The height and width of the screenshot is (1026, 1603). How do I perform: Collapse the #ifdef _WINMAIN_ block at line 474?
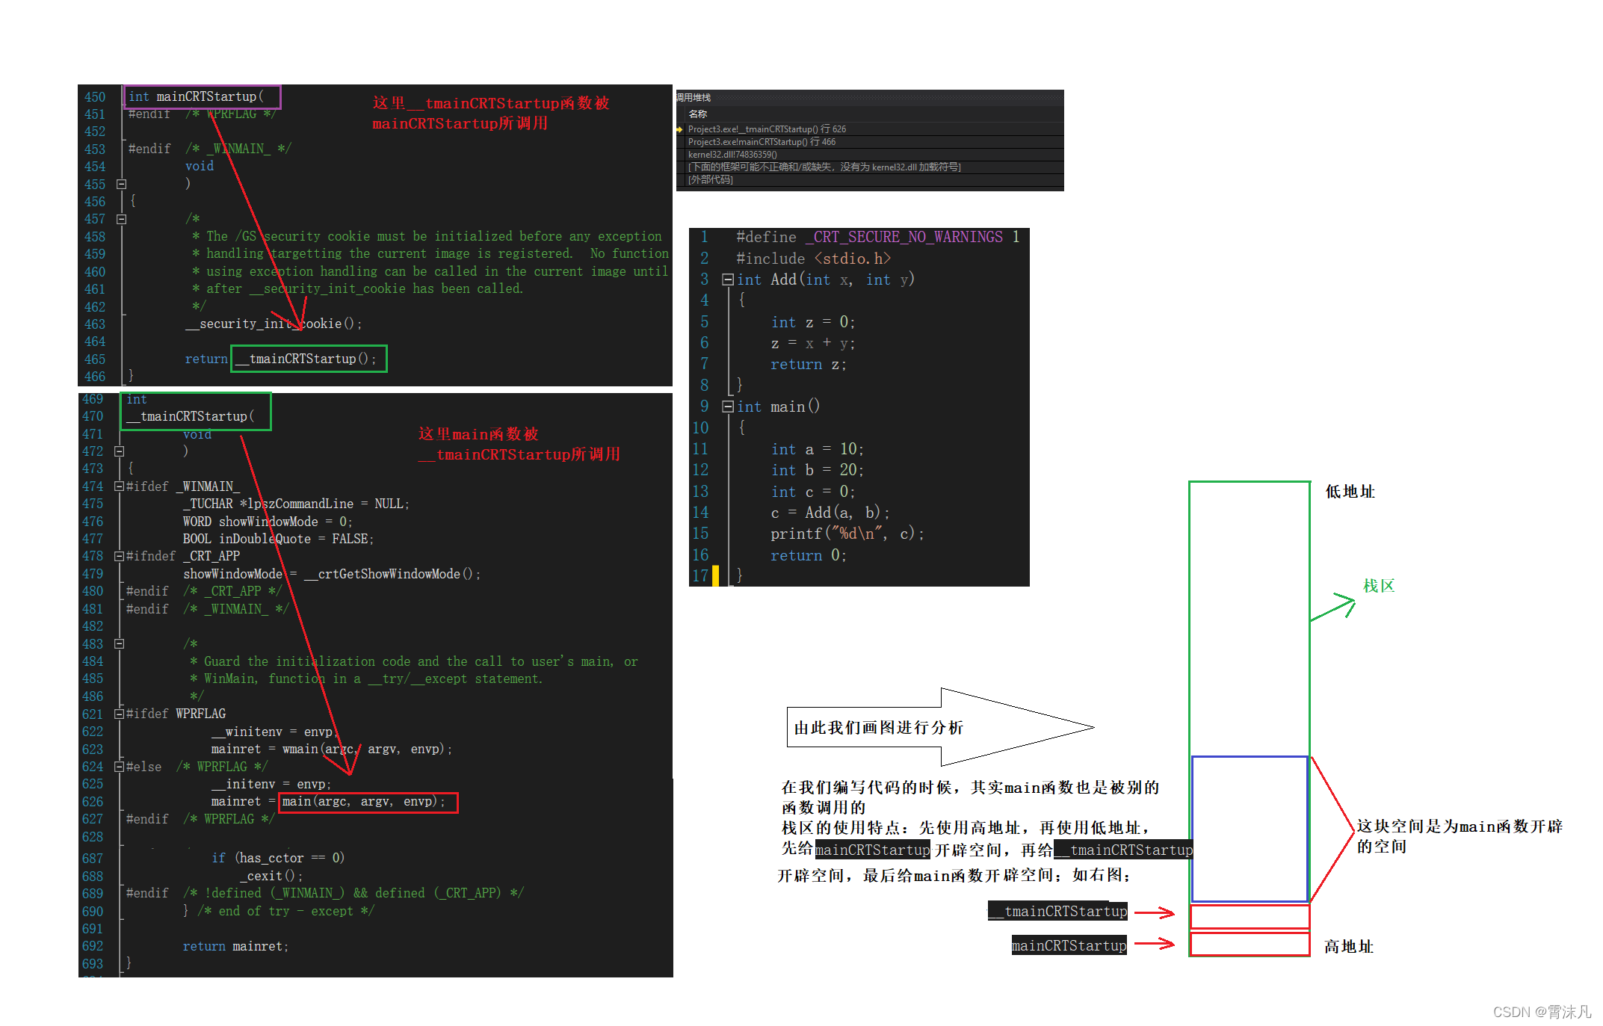click(119, 486)
